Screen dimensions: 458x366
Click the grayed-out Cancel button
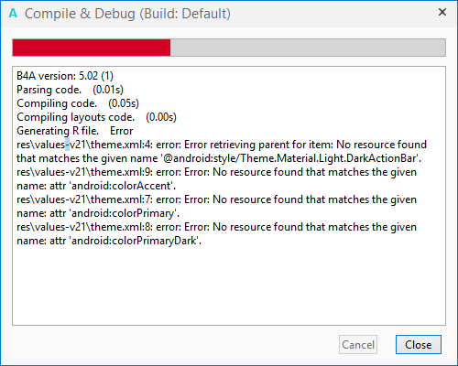pyautogui.click(x=358, y=345)
